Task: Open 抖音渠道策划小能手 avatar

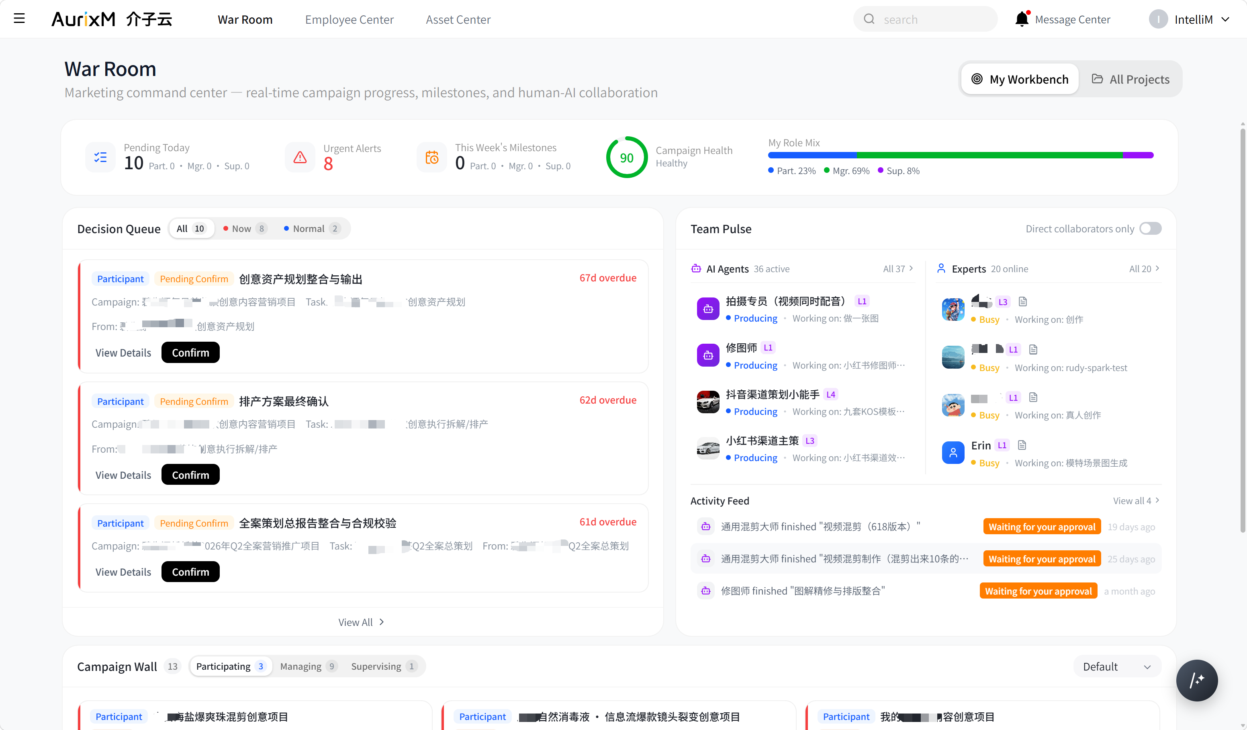Action: [x=708, y=402]
